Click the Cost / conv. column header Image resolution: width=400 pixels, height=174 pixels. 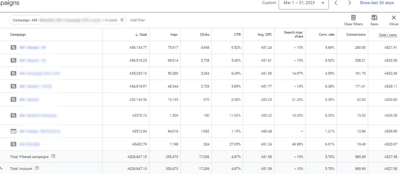tap(388, 35)
